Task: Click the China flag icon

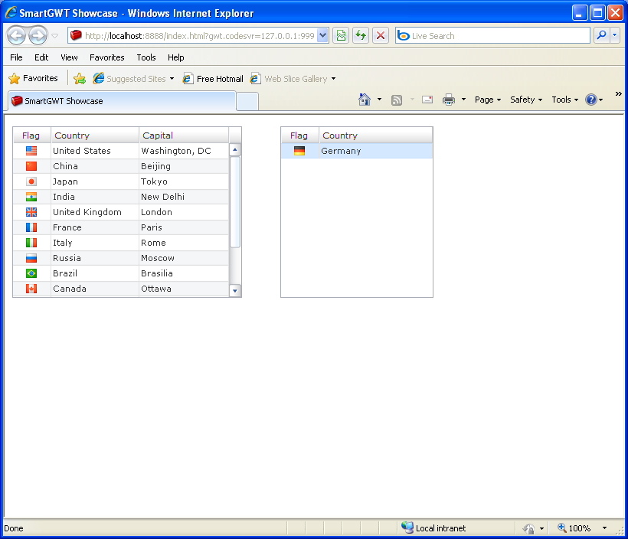Action: click(x=31, y=166)
